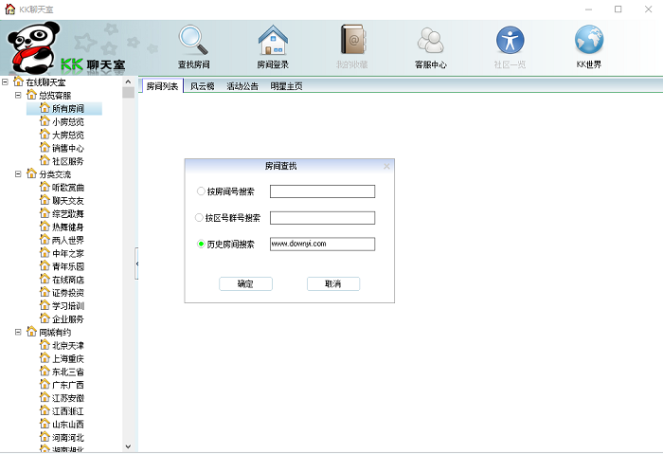The width and height of the screenshot is (663, 454).
Task: Select 按房间号搜索 radio button
Action: click(x=201, y=191)
